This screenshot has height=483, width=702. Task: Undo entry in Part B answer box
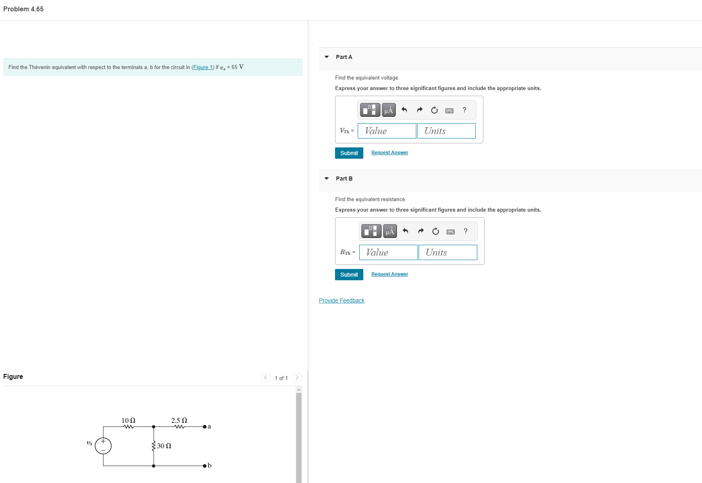coord(406,231)
